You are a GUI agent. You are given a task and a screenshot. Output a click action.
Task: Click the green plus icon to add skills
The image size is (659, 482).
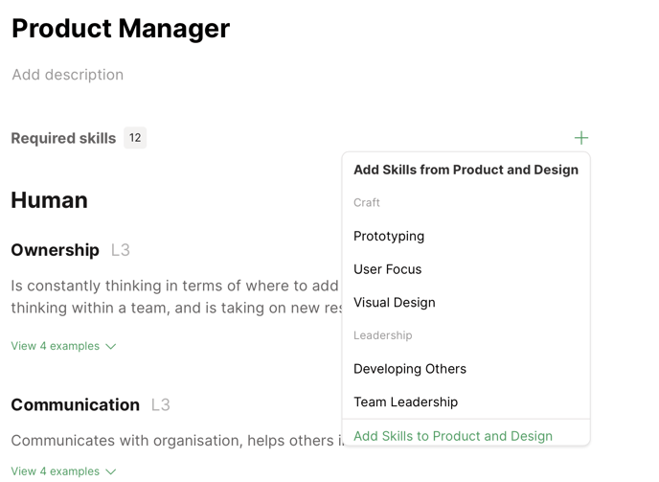point(581,138)
